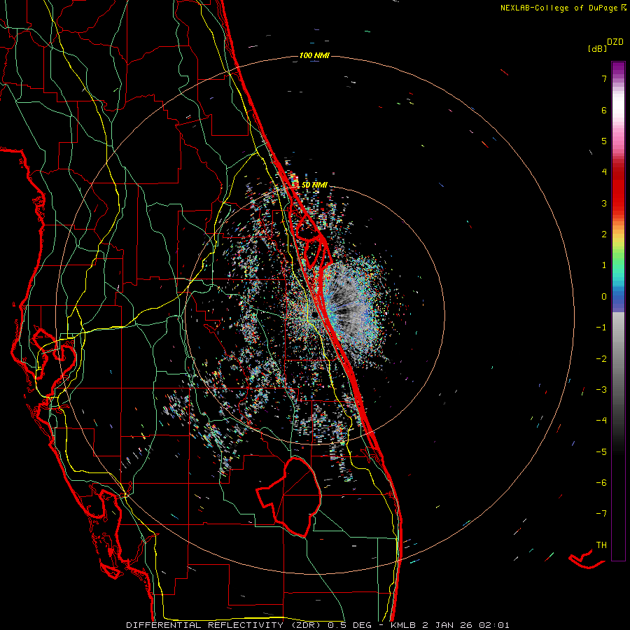Click the positive 3 scale value

tap(604, 203)
